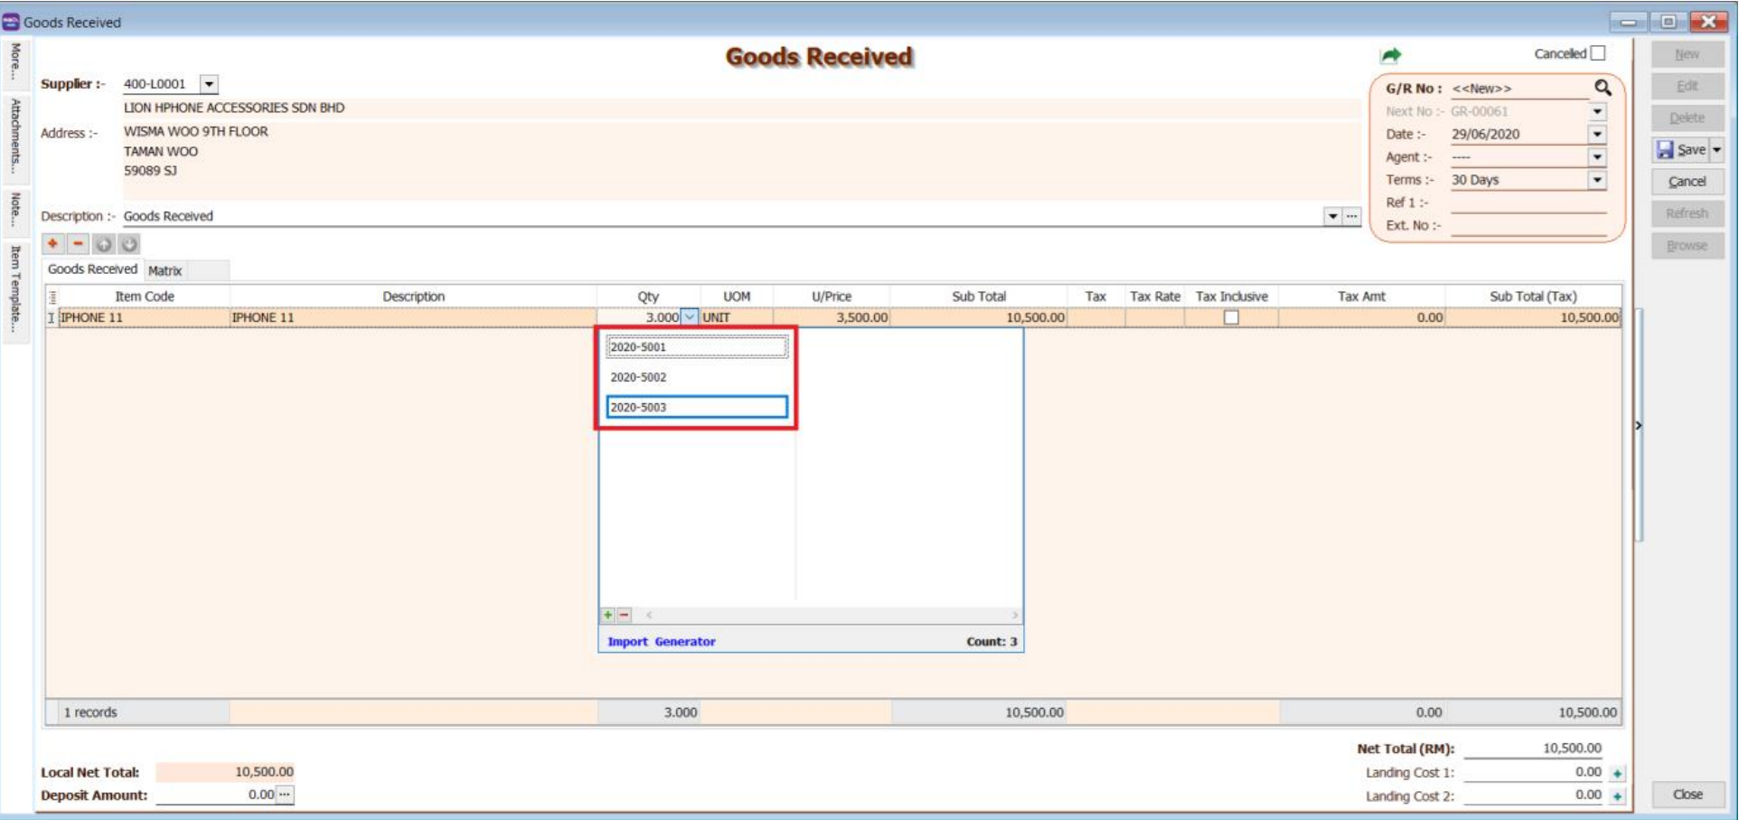The height and width of the screenshot is (820, 1739).
Task: Open the Date picker dropdown
Action: coord(1597,134)
